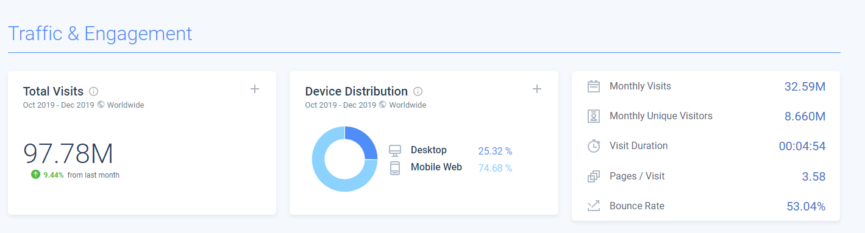This screenshot has height=233, width=865.
Task: Select the globe icon under Device Distribution
Action: pyautogui.click(x=383, y=105)
